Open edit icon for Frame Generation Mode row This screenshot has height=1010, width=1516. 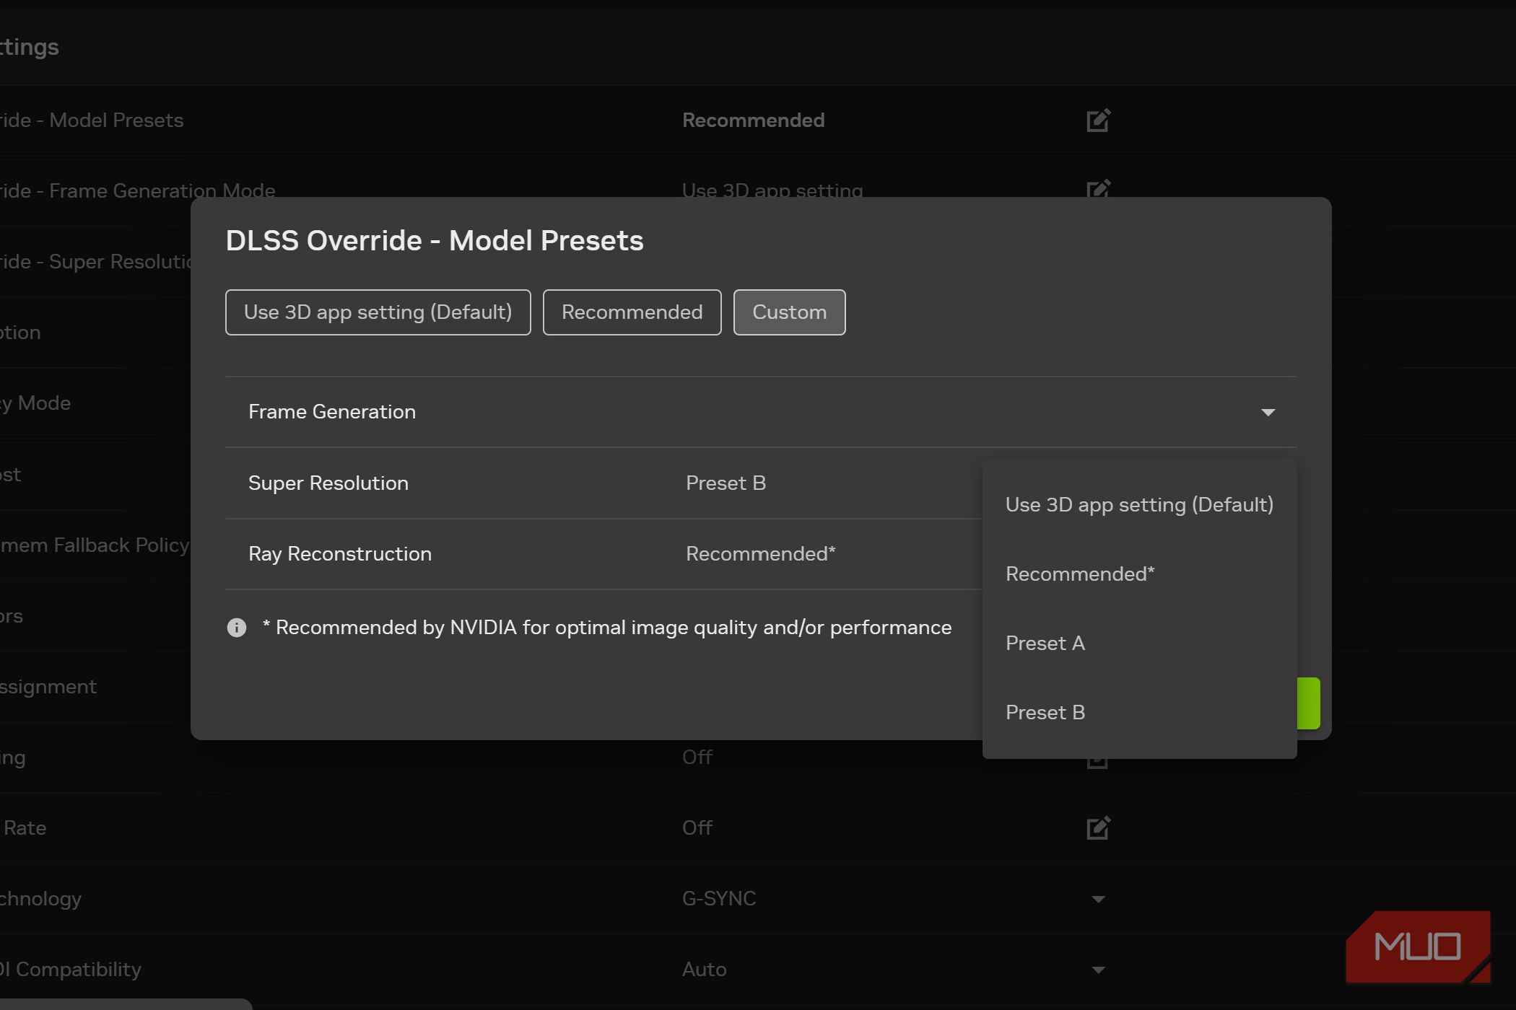(x=1098, y=188)
